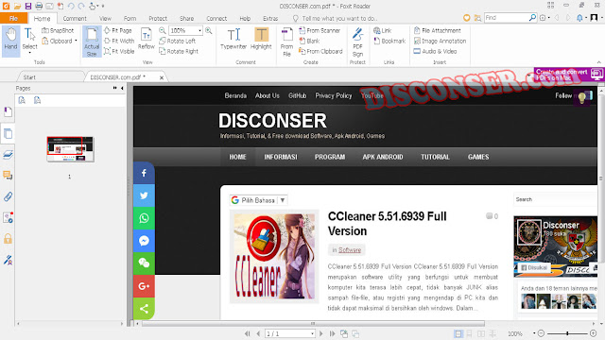Switch to the View ribbon tab
The image size is (605, 340).
click(105, 18)
